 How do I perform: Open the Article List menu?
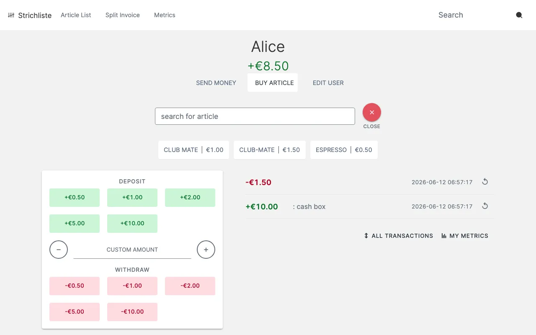pyautogui.click(x=76, y=15)
